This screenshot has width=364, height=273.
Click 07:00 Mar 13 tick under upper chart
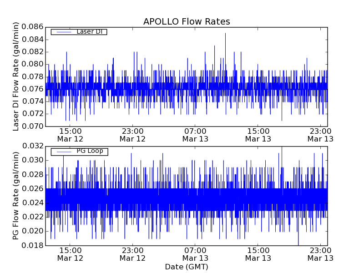click(195, 135)
